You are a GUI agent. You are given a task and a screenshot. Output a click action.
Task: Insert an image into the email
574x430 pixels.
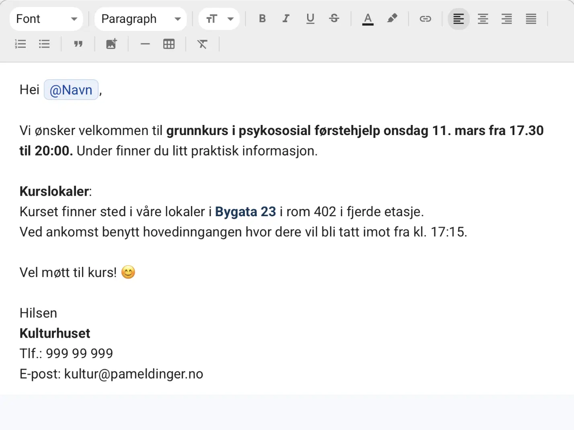coord(111,44)
